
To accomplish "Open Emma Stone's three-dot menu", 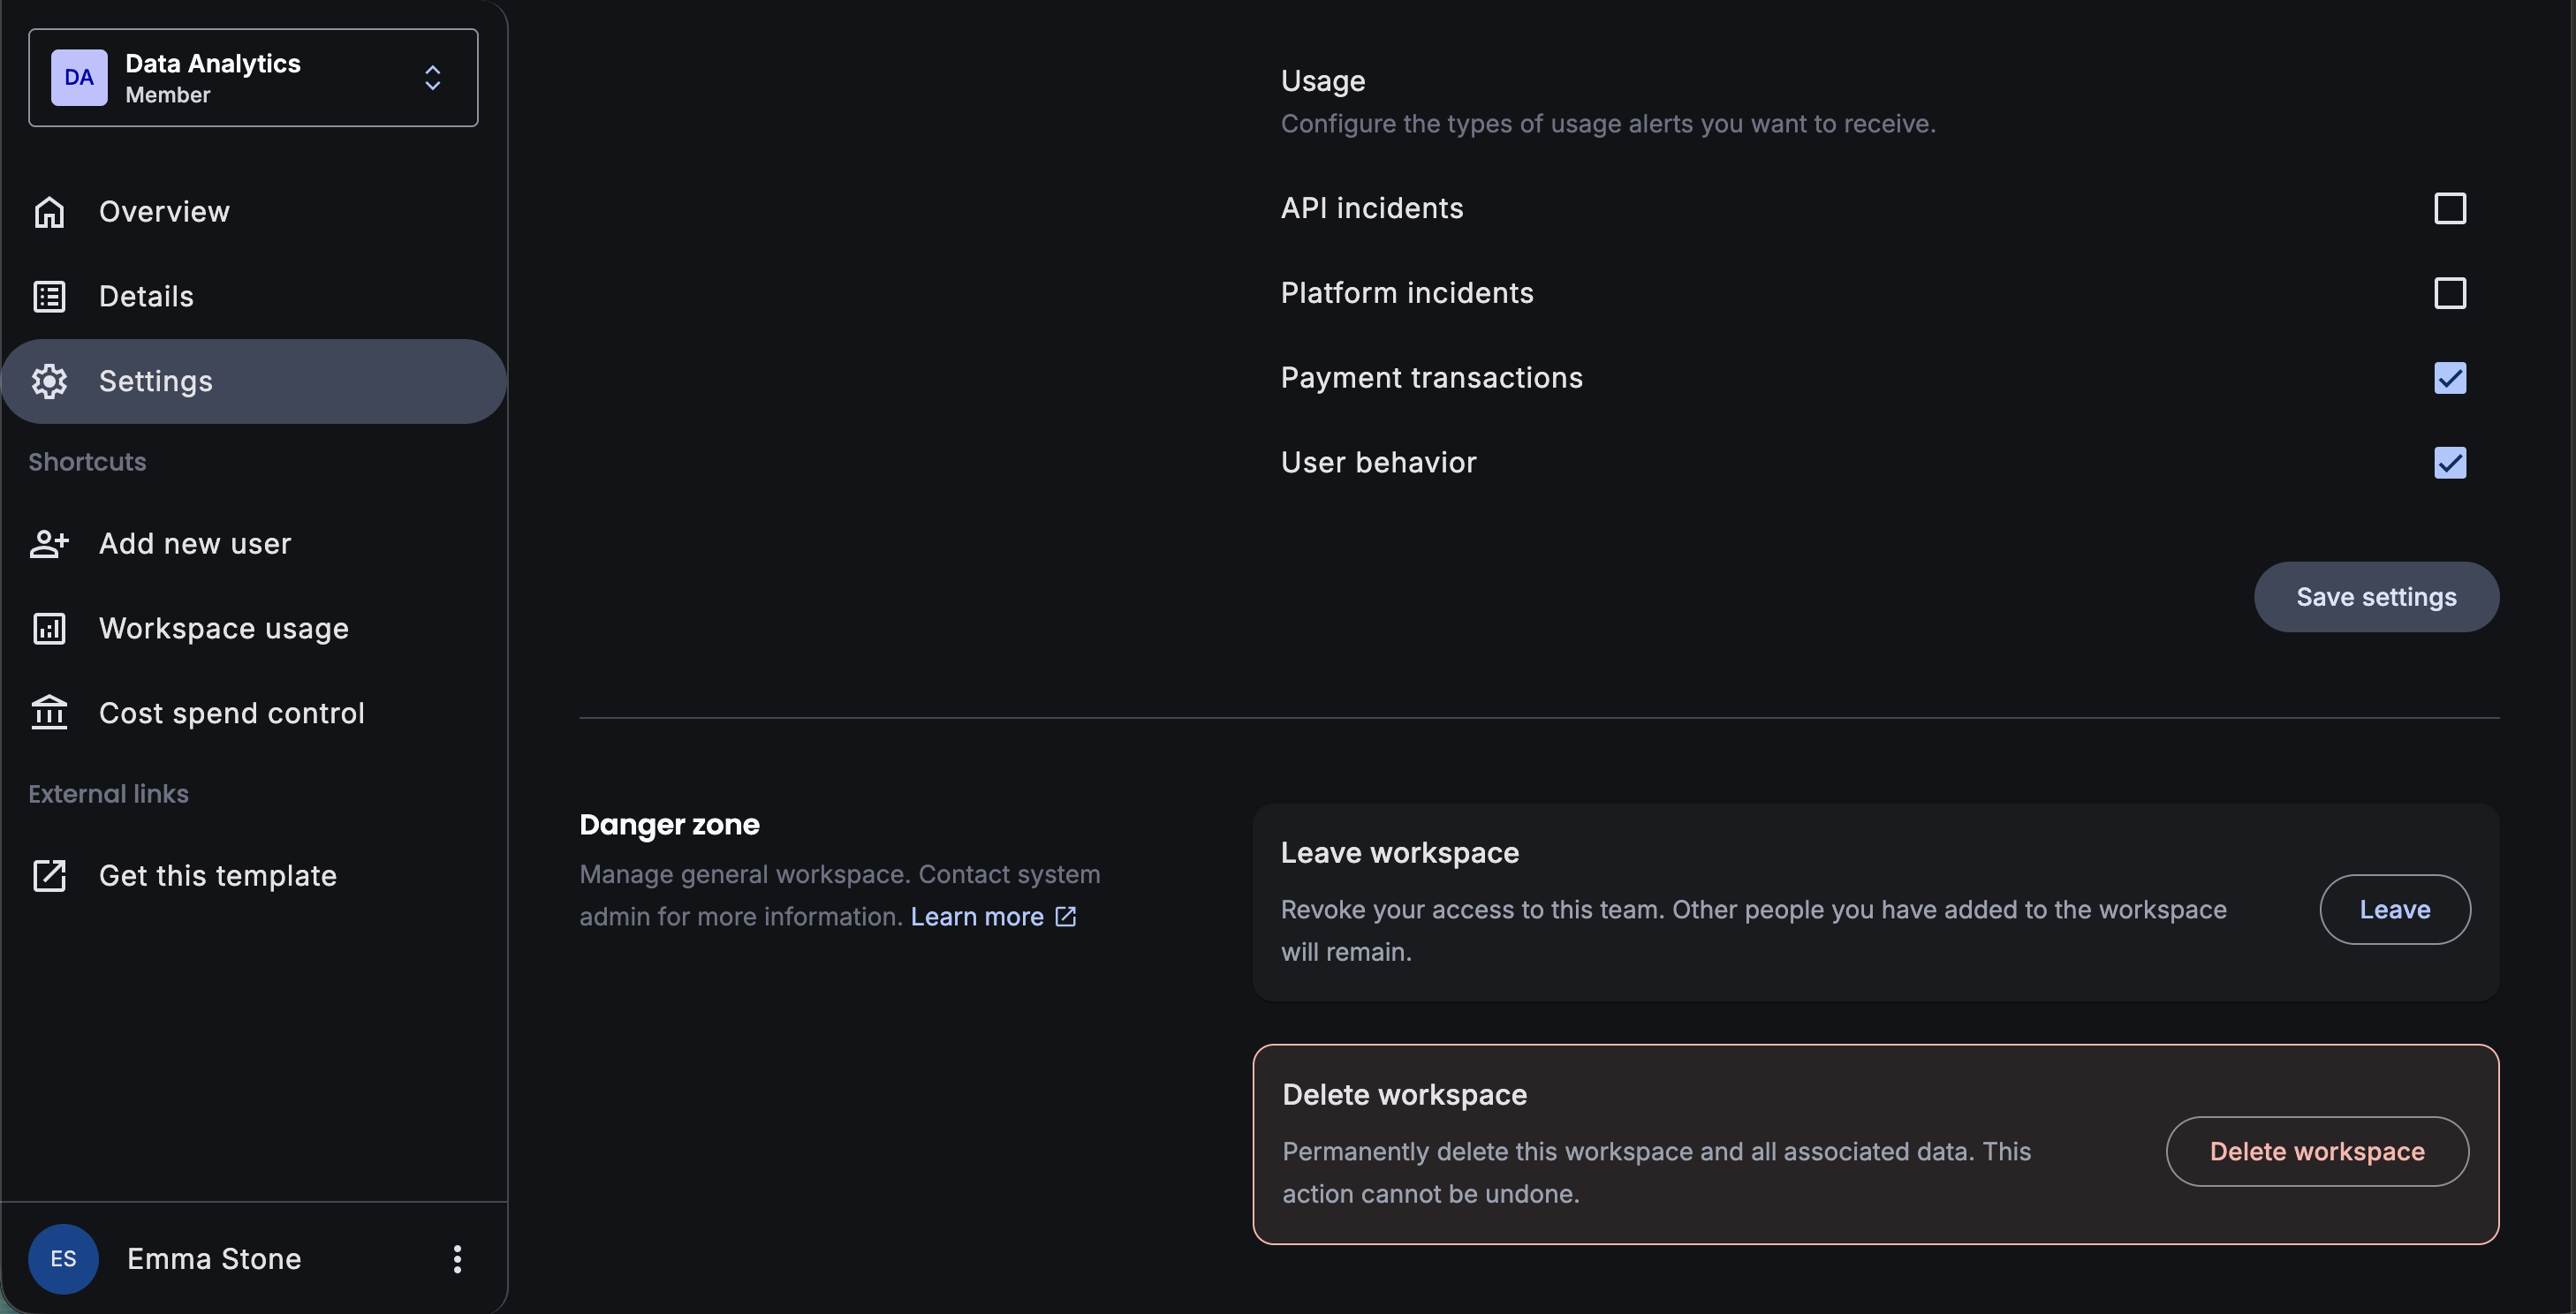I will tap(457, 1259).
